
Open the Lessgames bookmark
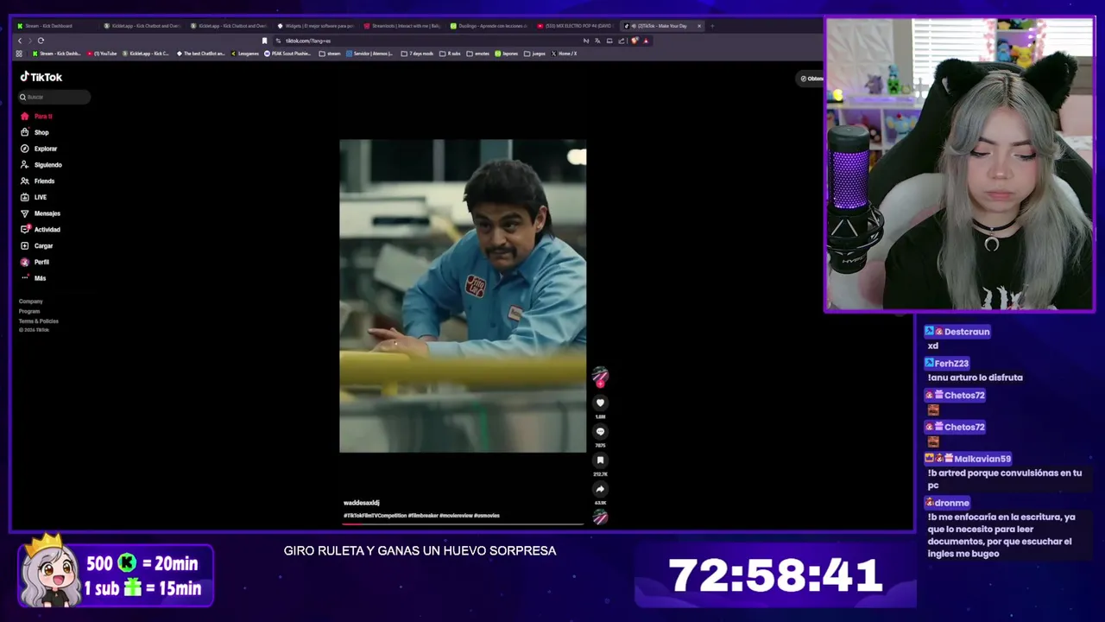tap(244, 54)
